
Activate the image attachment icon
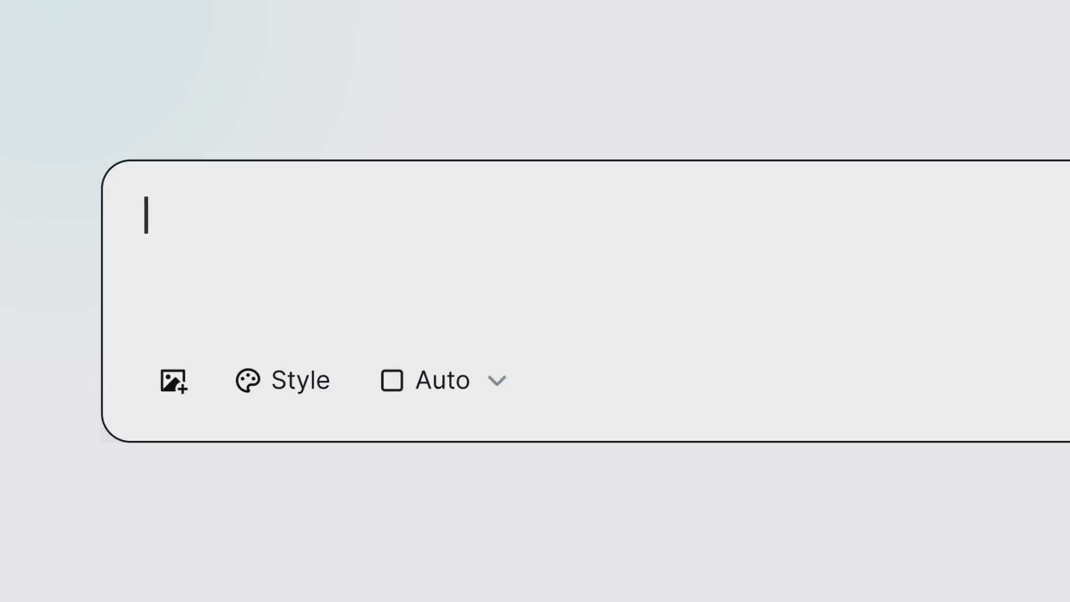[173, 381]
